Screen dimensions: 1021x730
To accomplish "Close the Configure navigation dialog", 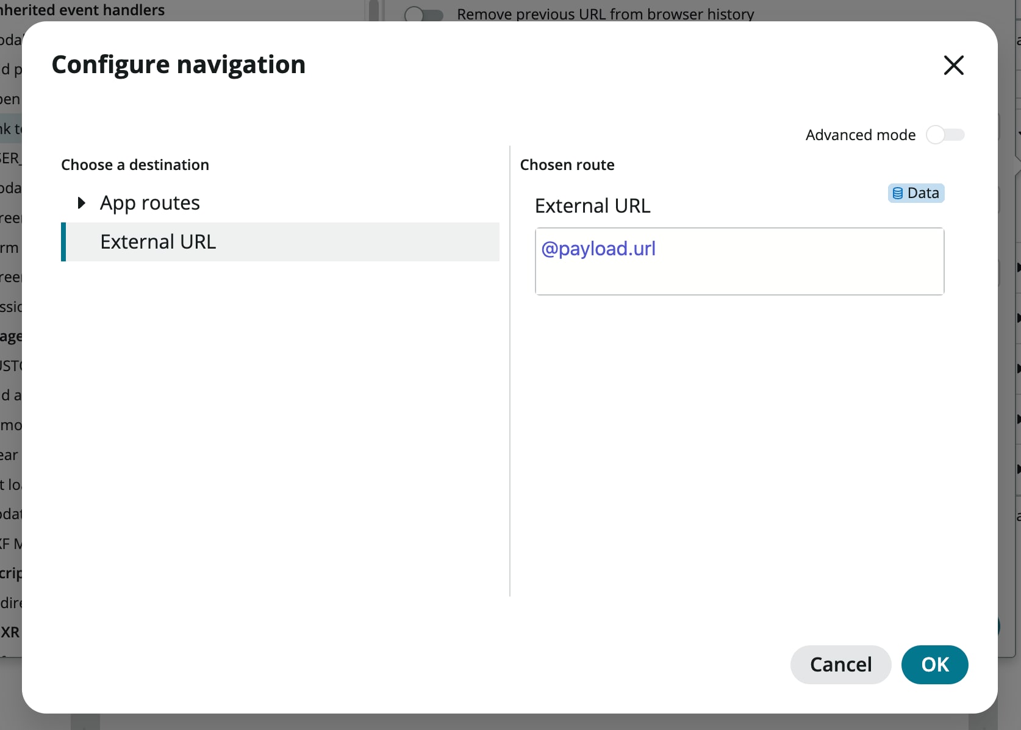I will (x=953, y=65).
